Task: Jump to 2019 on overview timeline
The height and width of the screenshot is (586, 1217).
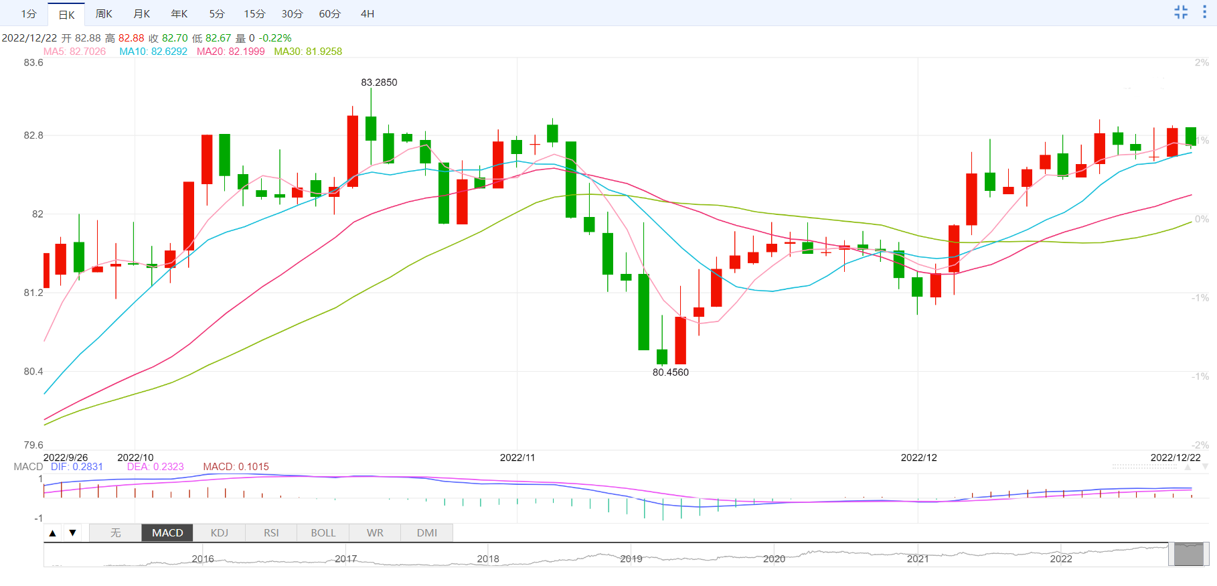Action: [631, 559]
